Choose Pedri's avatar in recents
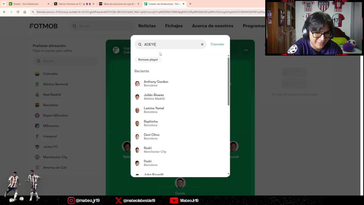The height and width of the screenshot is (205, 364). [137, 163]
